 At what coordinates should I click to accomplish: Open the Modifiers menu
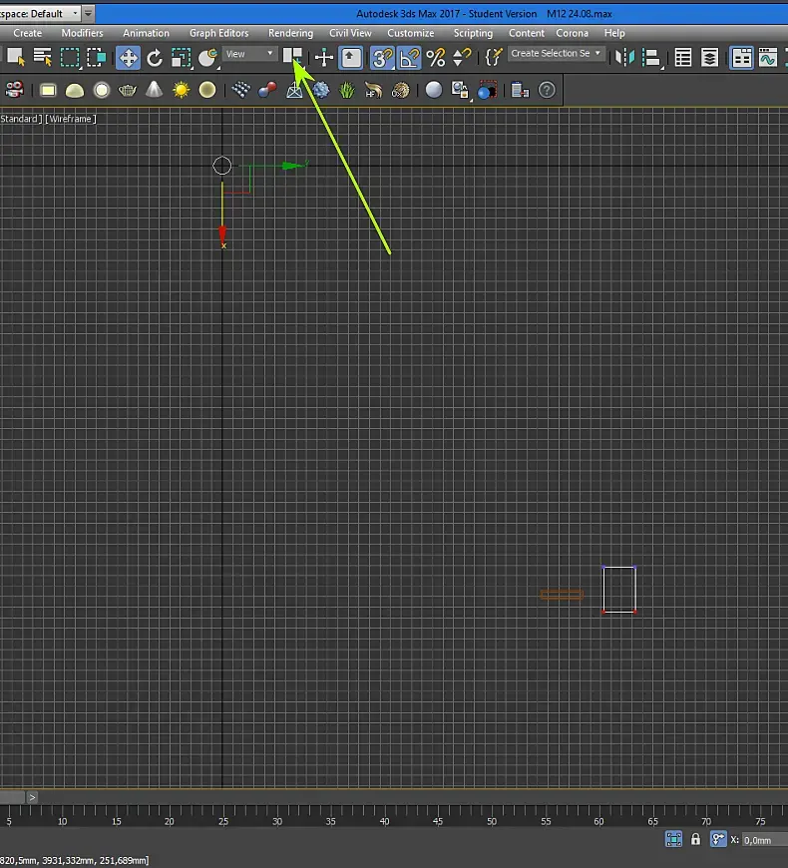[x=82, y=33]
